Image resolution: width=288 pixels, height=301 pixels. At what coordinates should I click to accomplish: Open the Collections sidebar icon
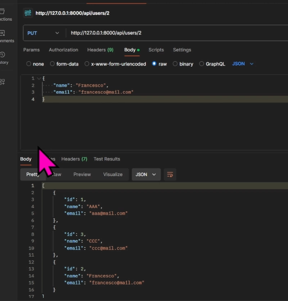(x=2, y=12)
